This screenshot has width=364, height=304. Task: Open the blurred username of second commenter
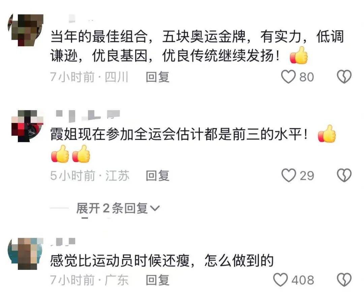(88, 116)
